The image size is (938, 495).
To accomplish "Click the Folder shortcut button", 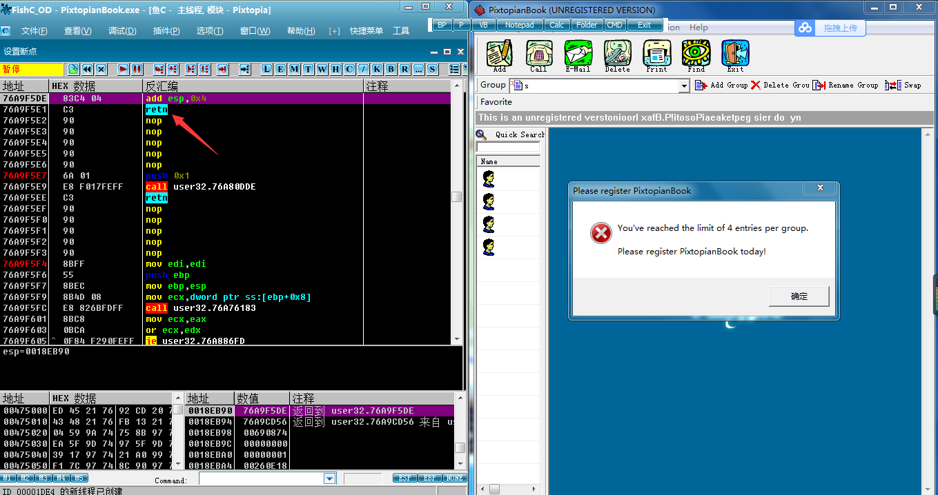I will (x=587, y=25).
